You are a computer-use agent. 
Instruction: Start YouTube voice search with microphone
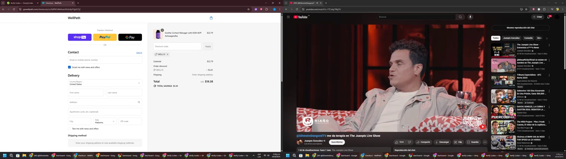[470, 17]
